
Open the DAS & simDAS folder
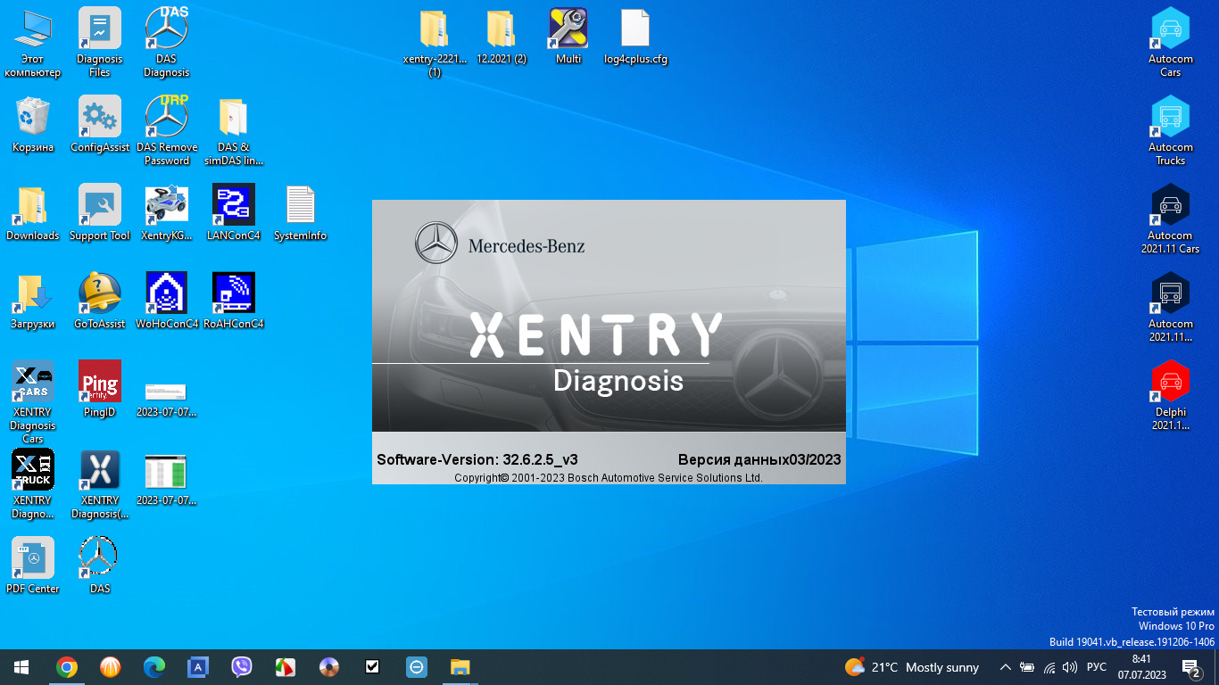(233, 129)
